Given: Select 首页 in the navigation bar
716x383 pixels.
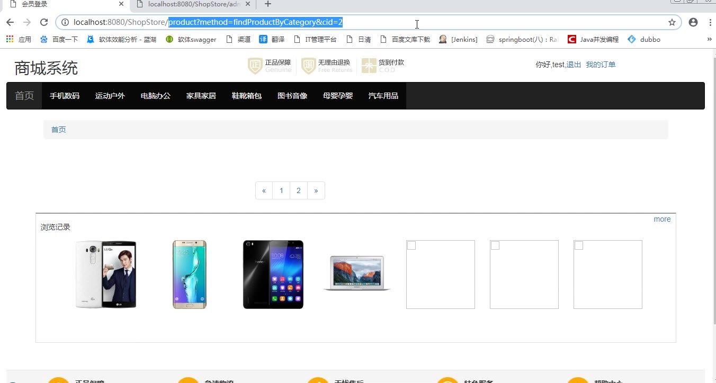Looking at the screenshot, I should click(24, 96).
